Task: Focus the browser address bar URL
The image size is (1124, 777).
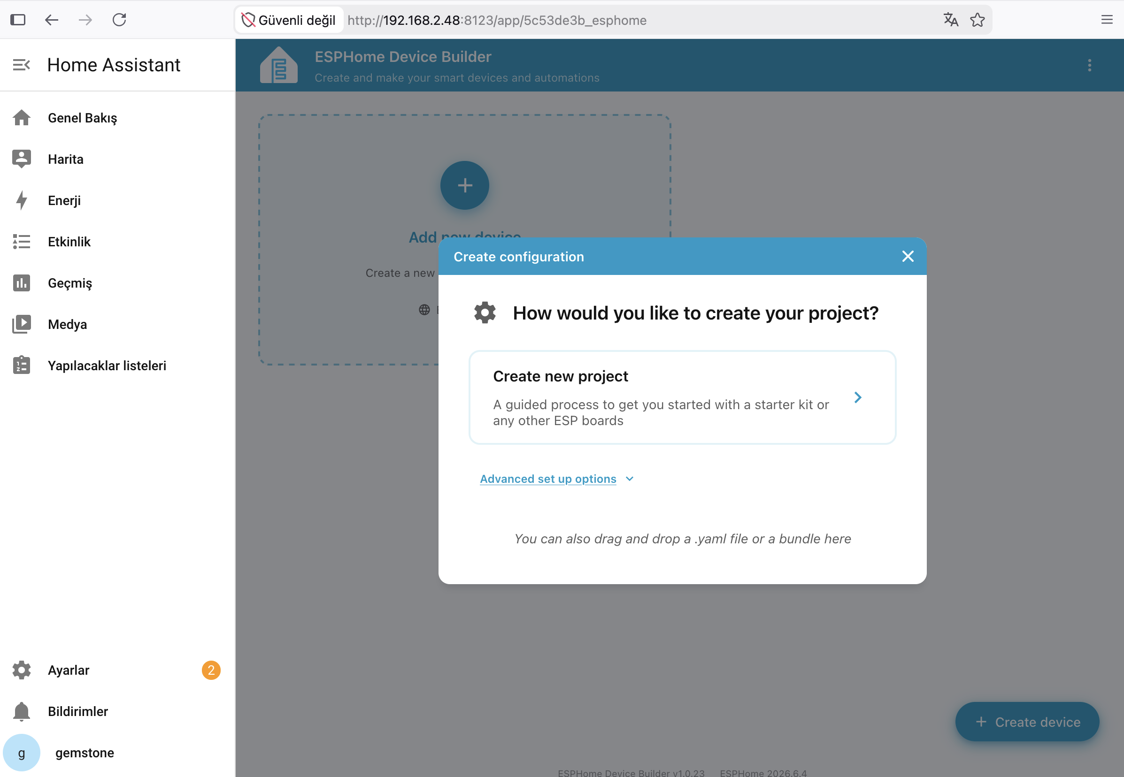Action: pos(497,20)
